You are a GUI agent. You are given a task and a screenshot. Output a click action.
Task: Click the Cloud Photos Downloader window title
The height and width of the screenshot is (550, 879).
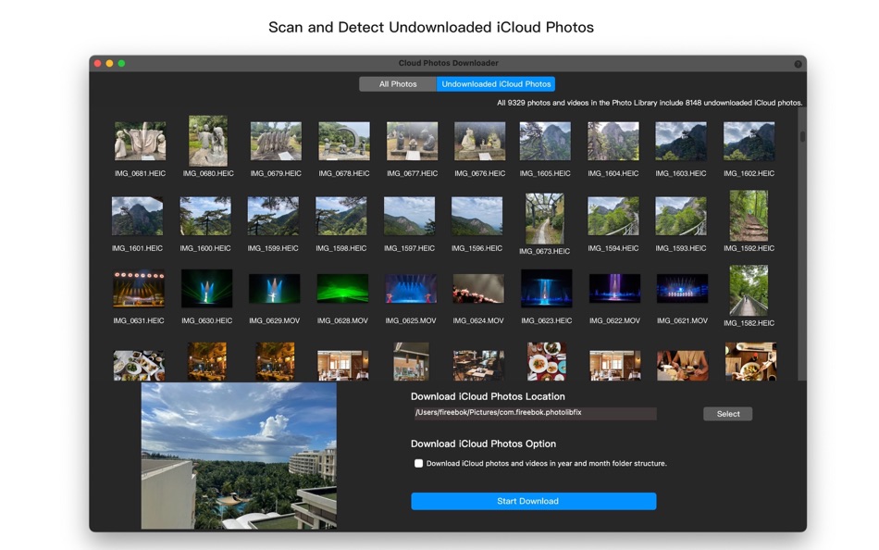[x=449, y=63]
